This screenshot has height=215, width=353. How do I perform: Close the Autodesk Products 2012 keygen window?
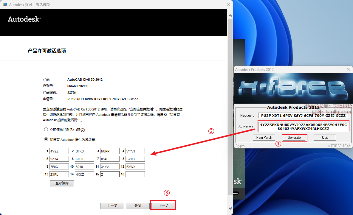tap(348, 69)
